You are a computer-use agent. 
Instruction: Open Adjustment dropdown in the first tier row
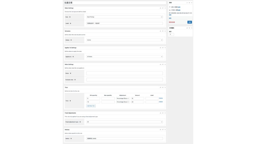pyautogui.click(x=123, y=98)
